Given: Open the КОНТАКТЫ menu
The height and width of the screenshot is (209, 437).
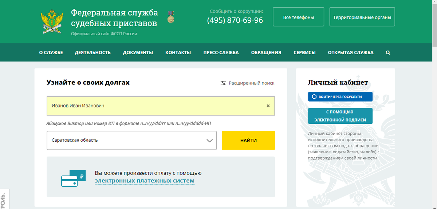Looking at the screenshot, I should [x=178, y=52].
